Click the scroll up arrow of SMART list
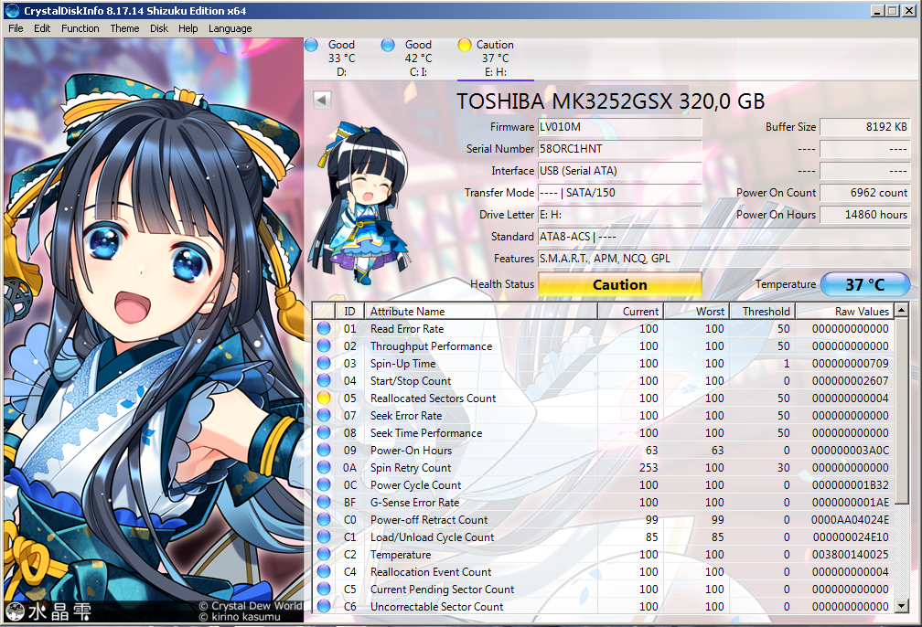 point(902,310)
